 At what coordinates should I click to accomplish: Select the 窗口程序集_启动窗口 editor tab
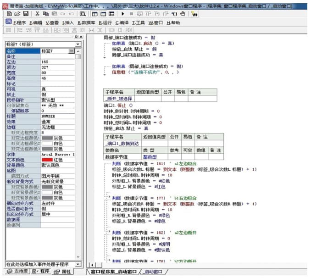coord(113,272)
